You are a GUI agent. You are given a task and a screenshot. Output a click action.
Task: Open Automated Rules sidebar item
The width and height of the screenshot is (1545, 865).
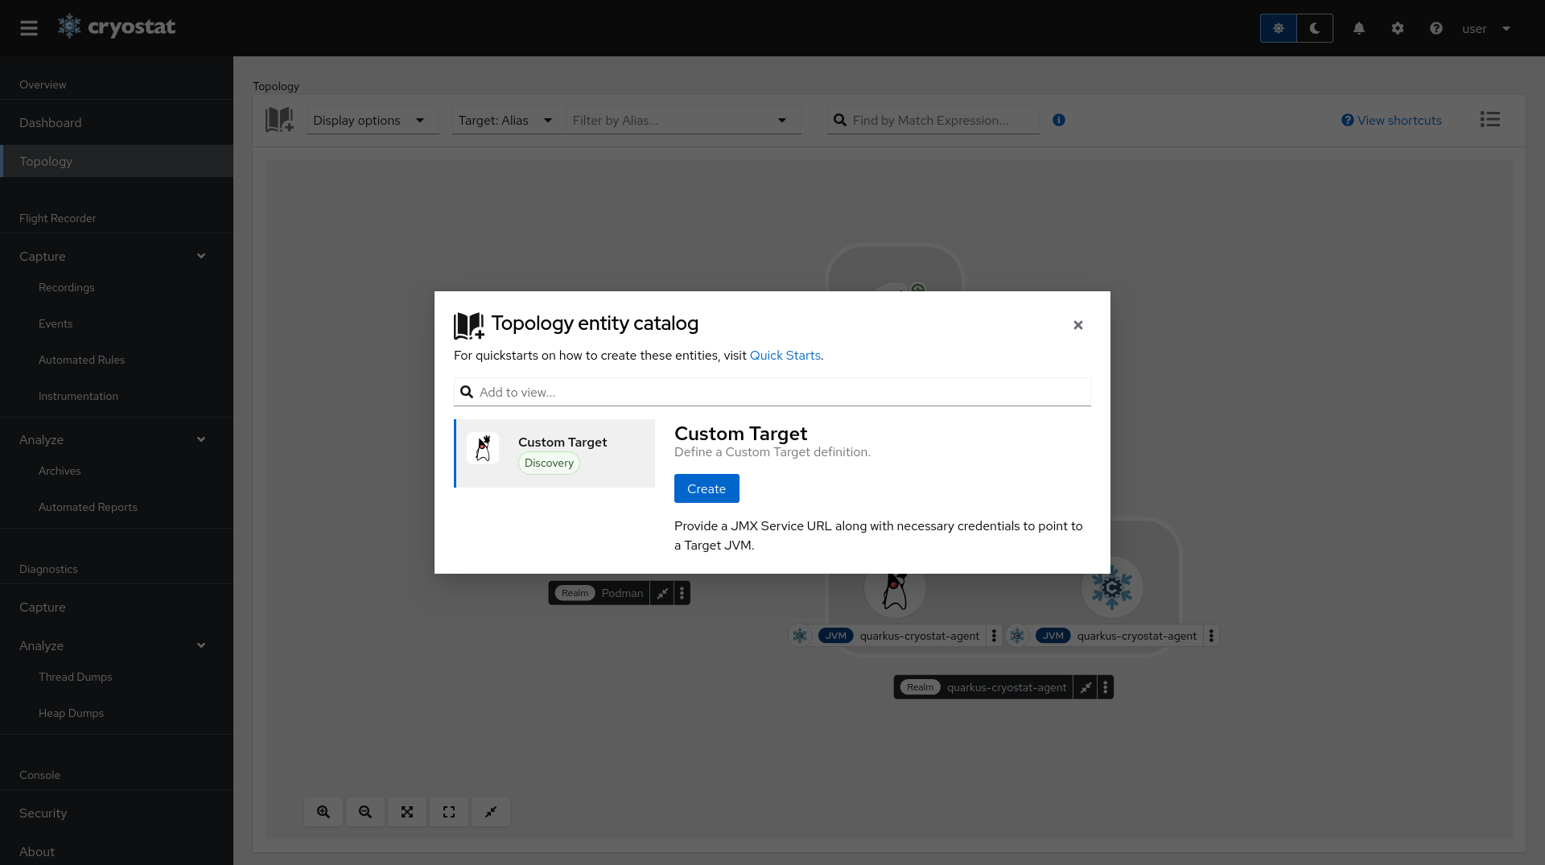82,360
